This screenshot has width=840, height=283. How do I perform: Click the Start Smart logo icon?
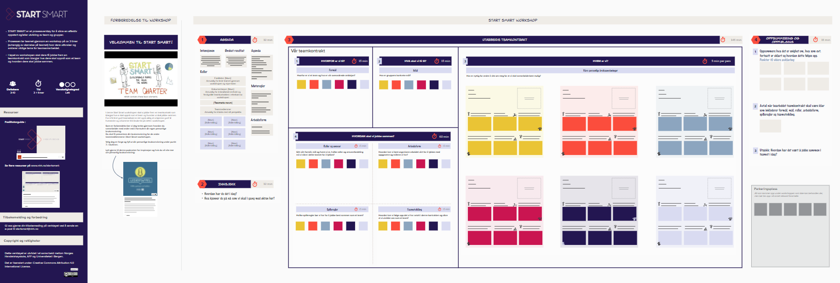coord(10,14)
